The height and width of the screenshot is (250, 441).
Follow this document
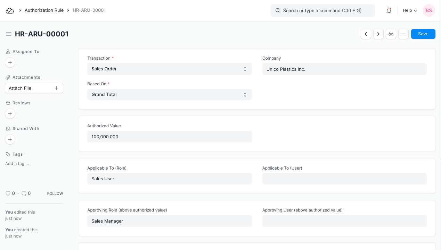(55, 193)
